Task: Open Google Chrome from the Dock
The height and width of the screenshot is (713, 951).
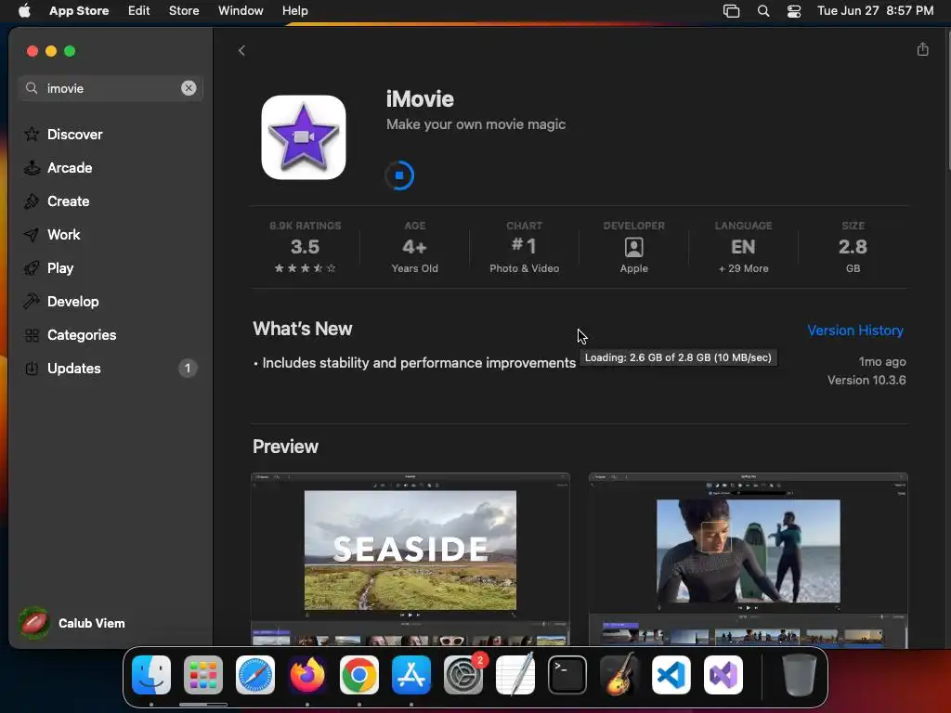Action: (359, 675)
